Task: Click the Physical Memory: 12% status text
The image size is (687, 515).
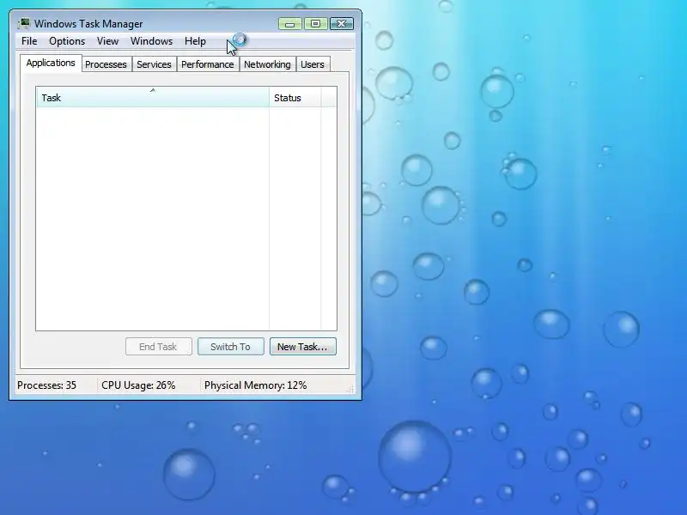Action: click(x=255, y=385)
